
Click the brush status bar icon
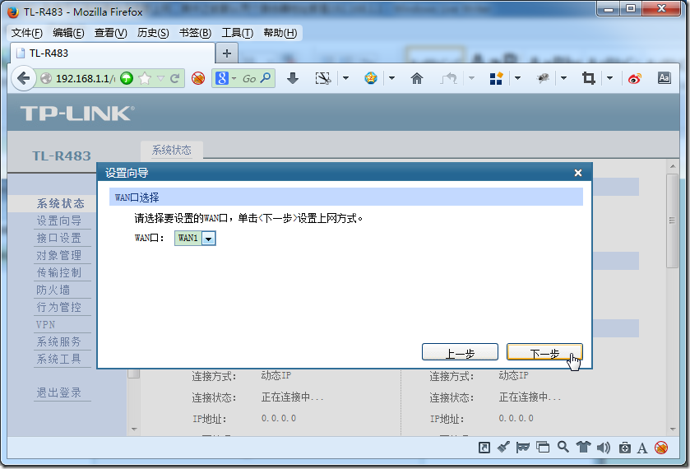point(503,448)
